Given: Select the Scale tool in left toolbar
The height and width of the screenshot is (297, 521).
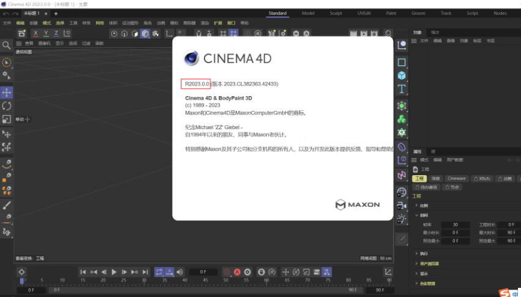Looking at the screenshot, I should pos(6,119).
